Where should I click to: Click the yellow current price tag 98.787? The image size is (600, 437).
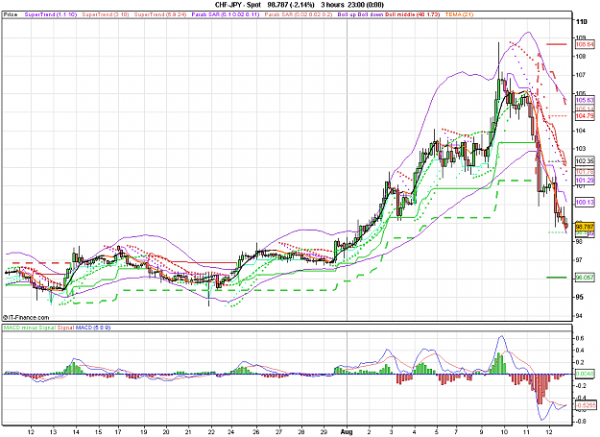click(585, 227)
